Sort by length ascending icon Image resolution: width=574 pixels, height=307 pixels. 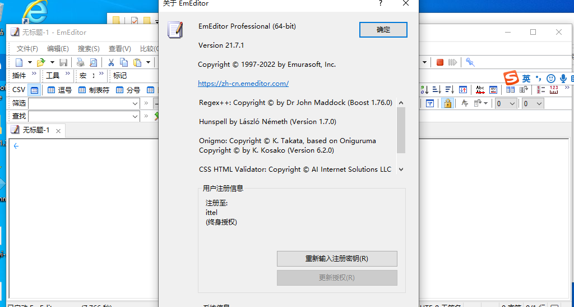(437, 90)
